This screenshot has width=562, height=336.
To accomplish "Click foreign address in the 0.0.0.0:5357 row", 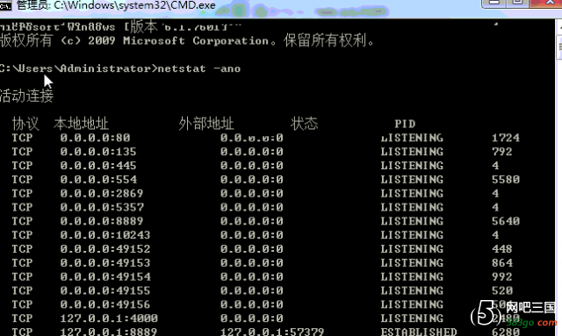I will [252, 207].
